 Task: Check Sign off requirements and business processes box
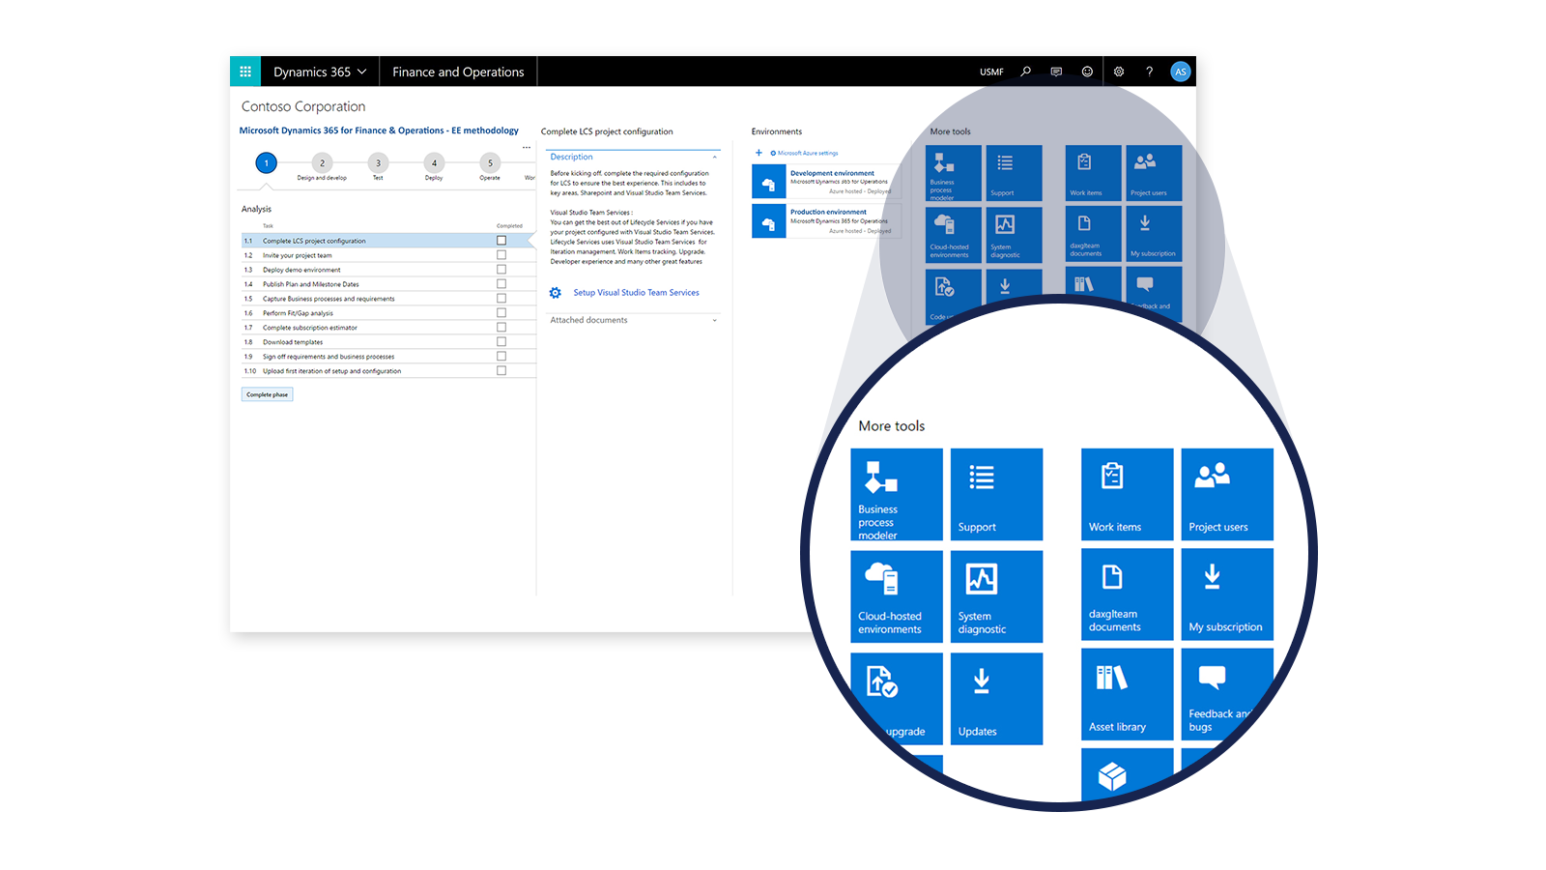501,357
